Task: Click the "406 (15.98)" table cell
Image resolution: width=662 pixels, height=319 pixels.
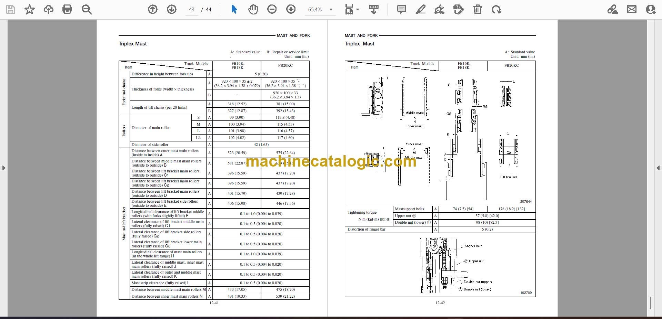Action: click(237, 203)
